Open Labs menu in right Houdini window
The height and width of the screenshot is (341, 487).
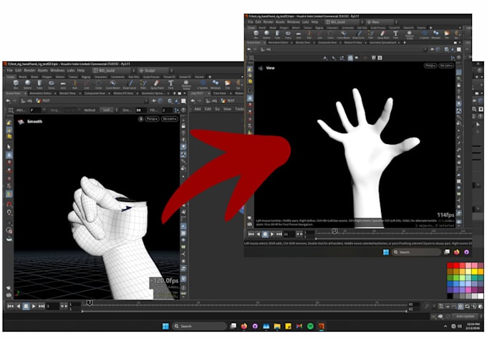[306, 22]
